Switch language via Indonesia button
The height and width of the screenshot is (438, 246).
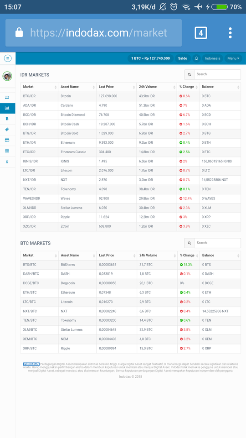[212, 58]
